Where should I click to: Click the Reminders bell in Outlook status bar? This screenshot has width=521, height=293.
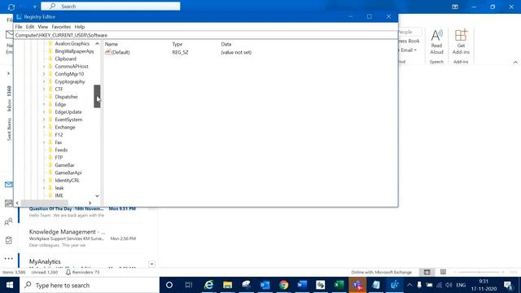tap(68, 272)
